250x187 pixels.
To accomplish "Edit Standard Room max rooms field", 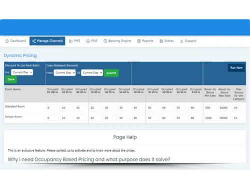I will pyautogui.click(x=239, y=108).
